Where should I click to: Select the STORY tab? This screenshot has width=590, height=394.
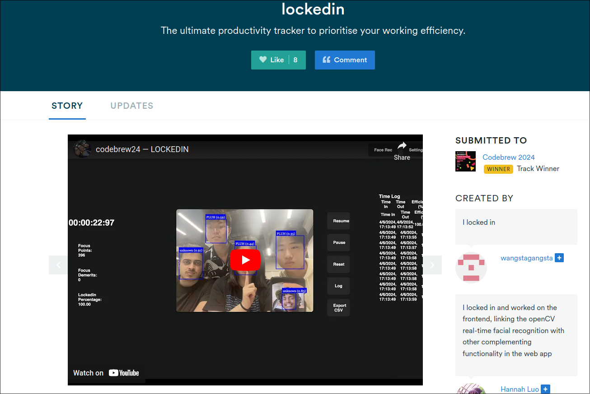pos(67,106)
